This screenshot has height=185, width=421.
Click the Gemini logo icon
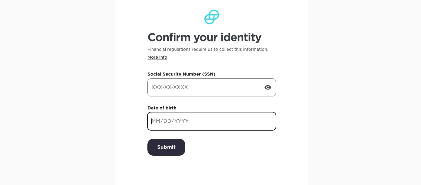point(212,17)
